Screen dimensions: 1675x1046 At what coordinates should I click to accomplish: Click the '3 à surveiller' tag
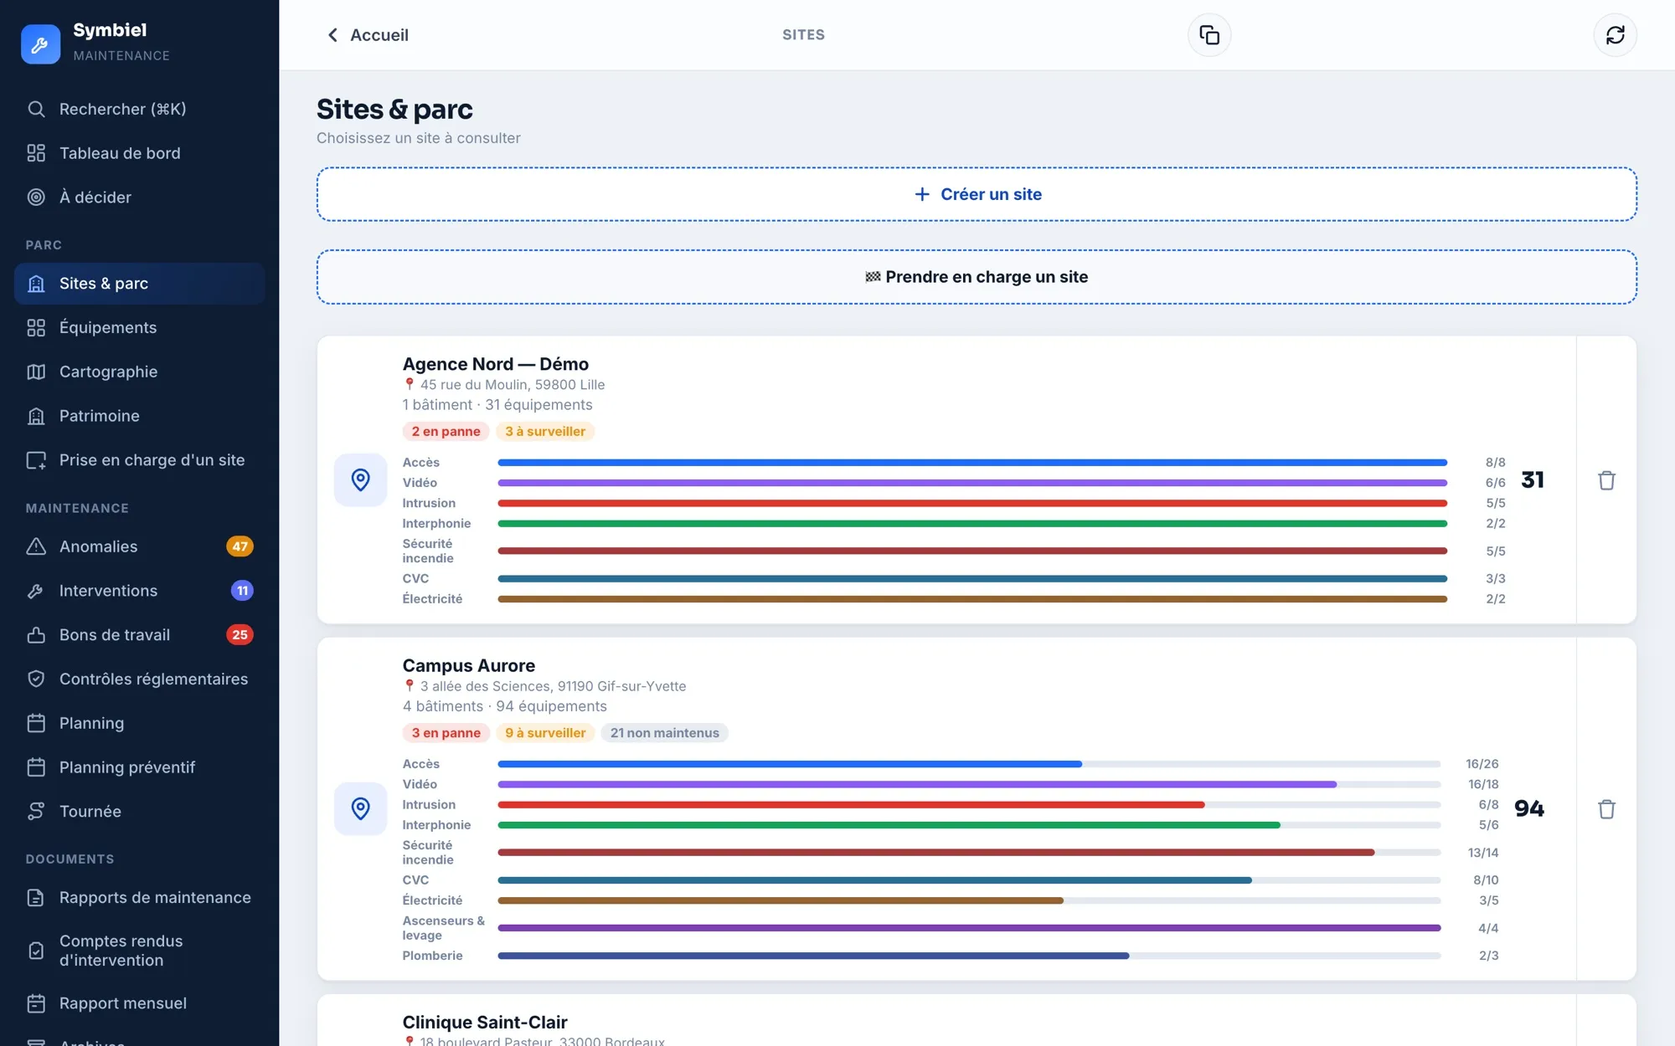pos(545,431)
